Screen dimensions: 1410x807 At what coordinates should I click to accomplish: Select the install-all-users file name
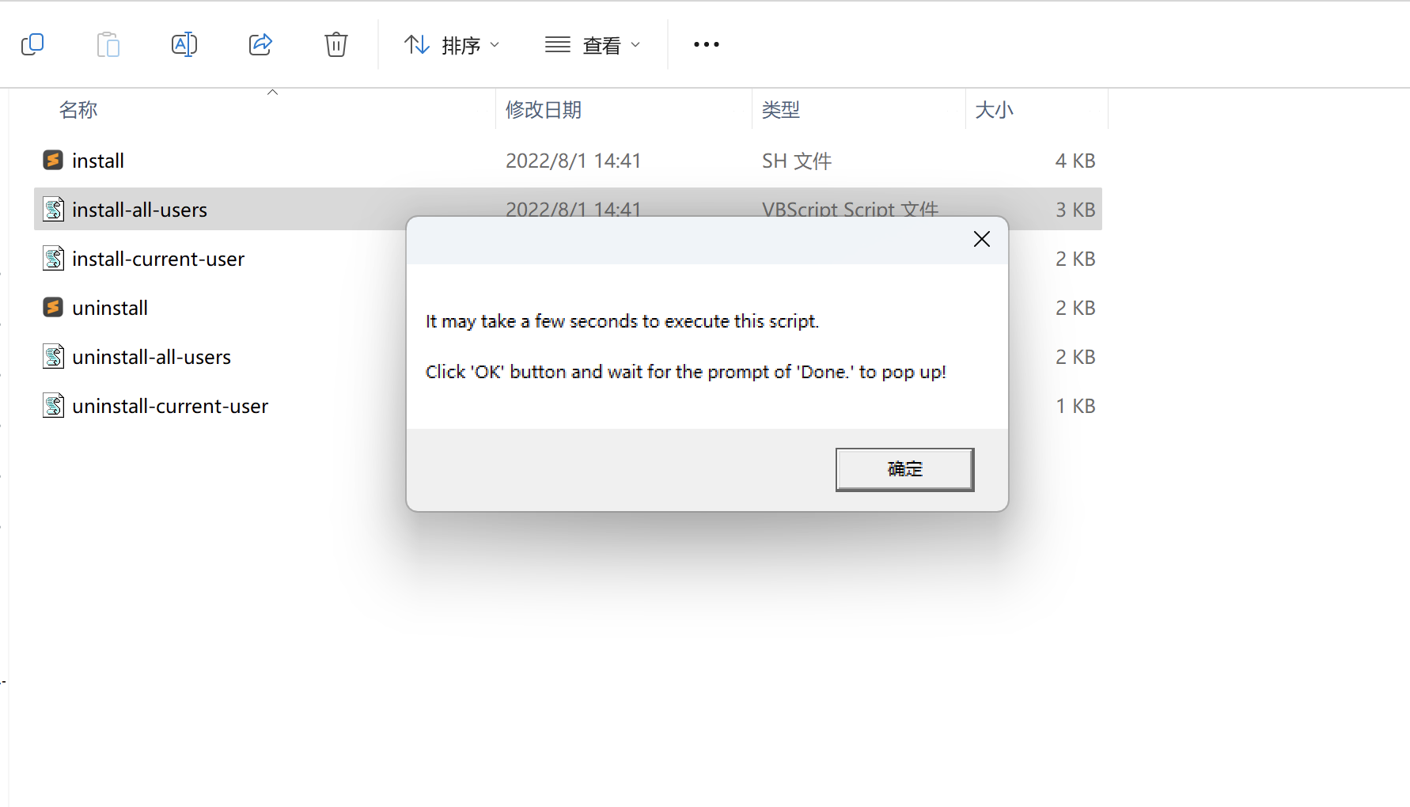tap(139, 210)
